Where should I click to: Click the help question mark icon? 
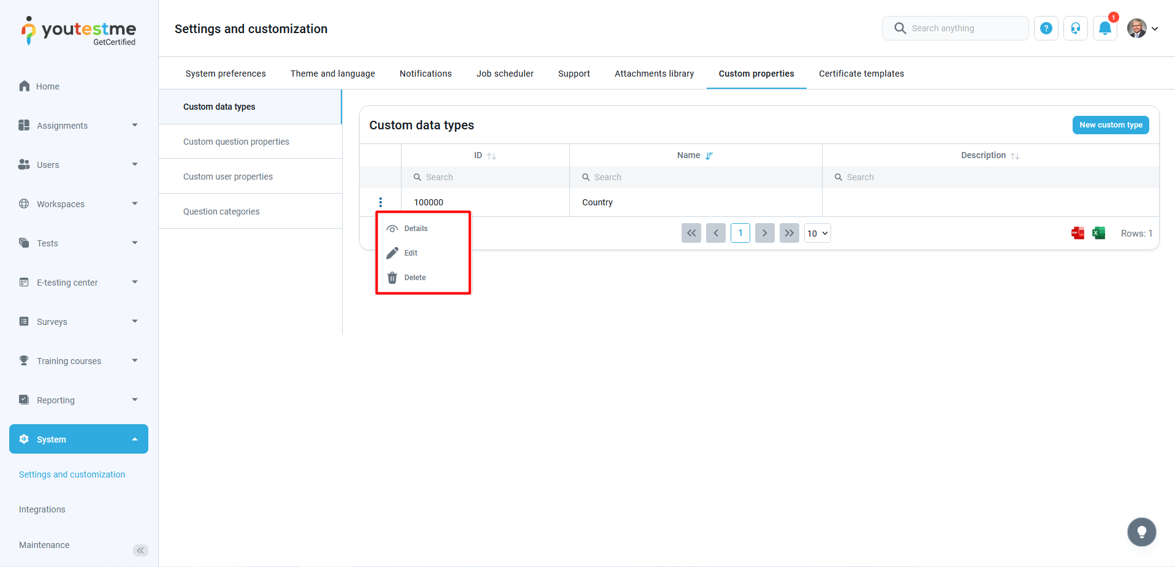[1046, 28]
